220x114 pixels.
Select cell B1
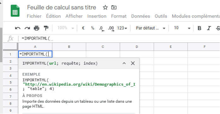(69, 54)
